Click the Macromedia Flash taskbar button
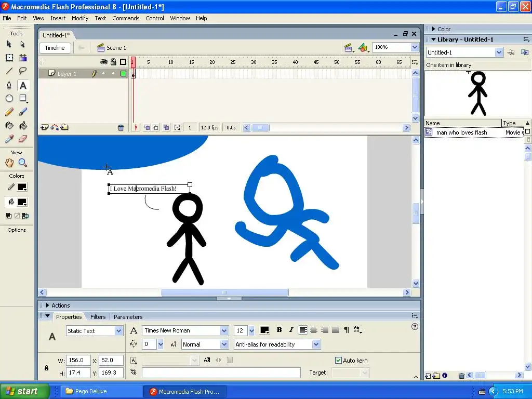Screen dimensions: 532x399 click(184, 392)
